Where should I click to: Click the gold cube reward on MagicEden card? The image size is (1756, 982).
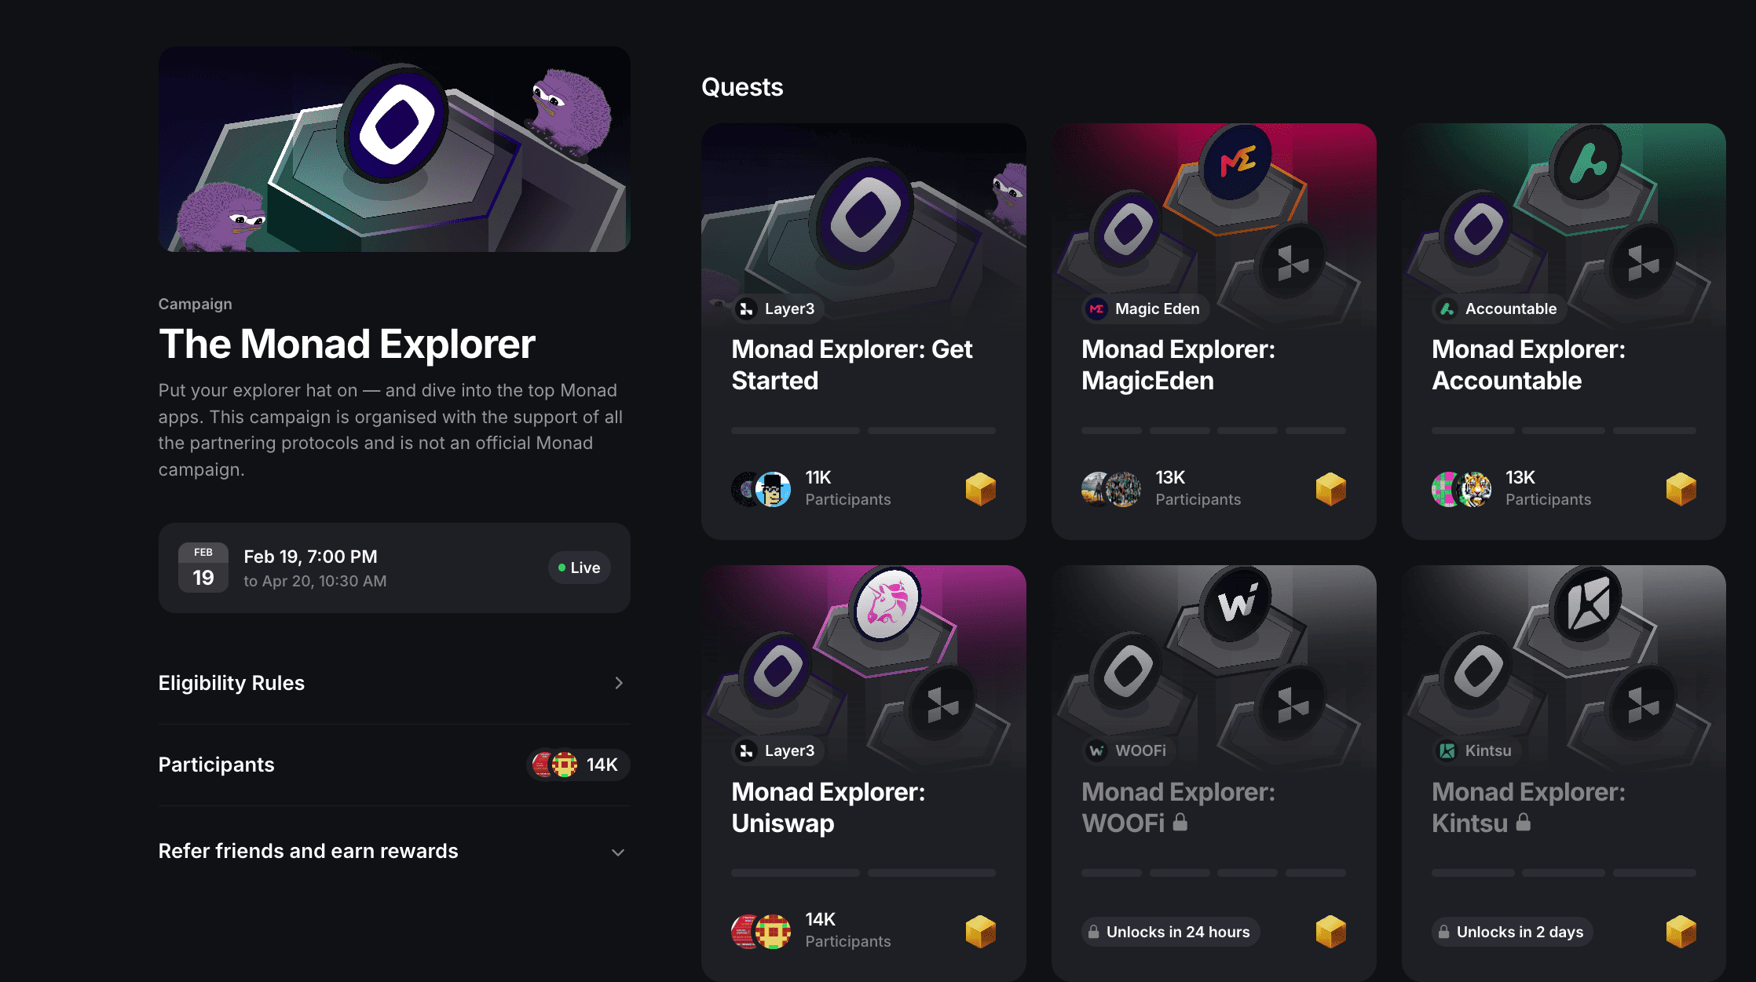1330,489
